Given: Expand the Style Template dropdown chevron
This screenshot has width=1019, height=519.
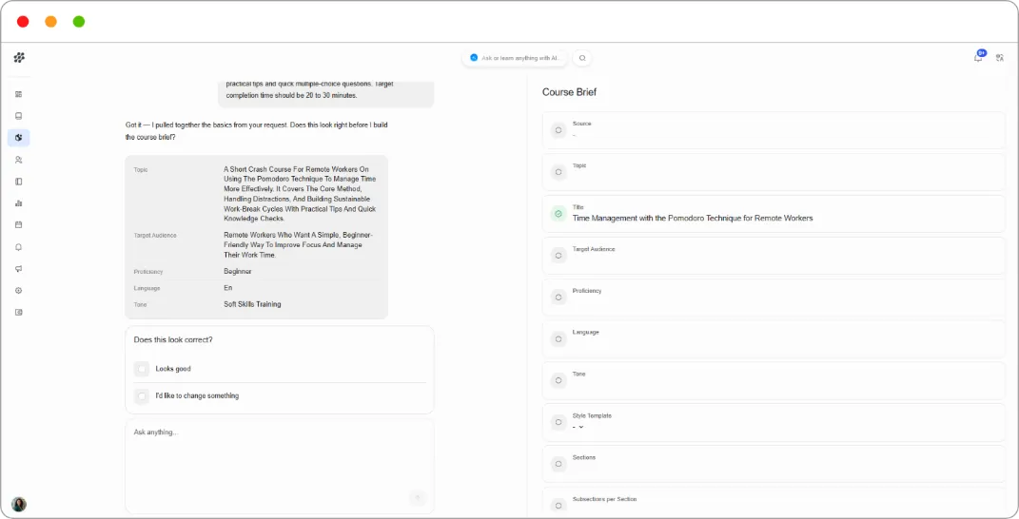Looking at the screenshot, I should 581,428.
